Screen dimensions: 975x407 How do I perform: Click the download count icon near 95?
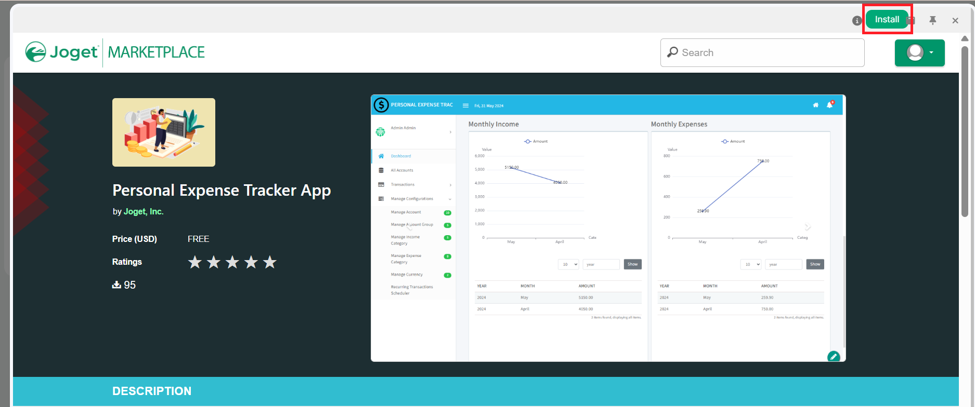point(116,285)
